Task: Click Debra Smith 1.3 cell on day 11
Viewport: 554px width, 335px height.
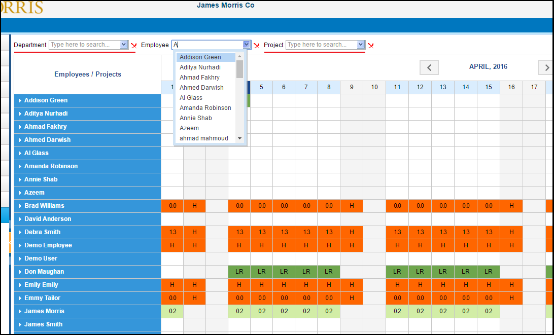Action: click(397, 232)
